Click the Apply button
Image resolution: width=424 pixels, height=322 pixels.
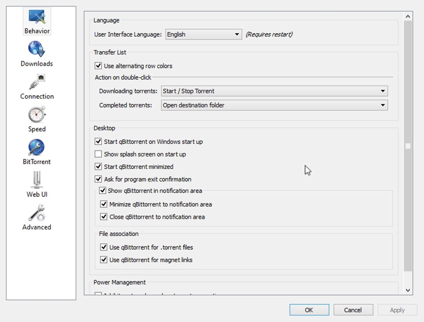click(397, 310)
